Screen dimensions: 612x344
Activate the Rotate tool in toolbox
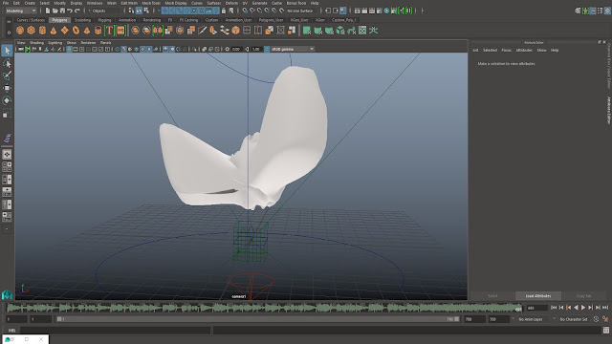click(7, 100)
